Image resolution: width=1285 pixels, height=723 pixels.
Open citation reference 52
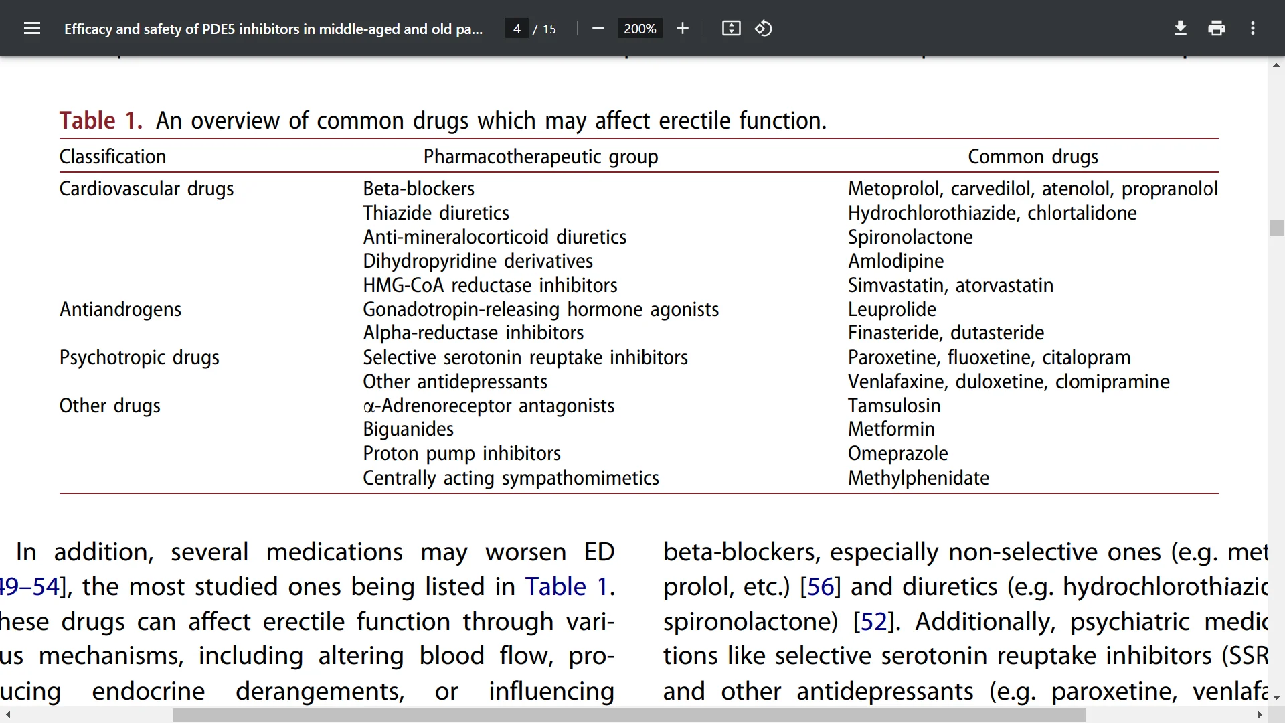[x=873, y=621]
